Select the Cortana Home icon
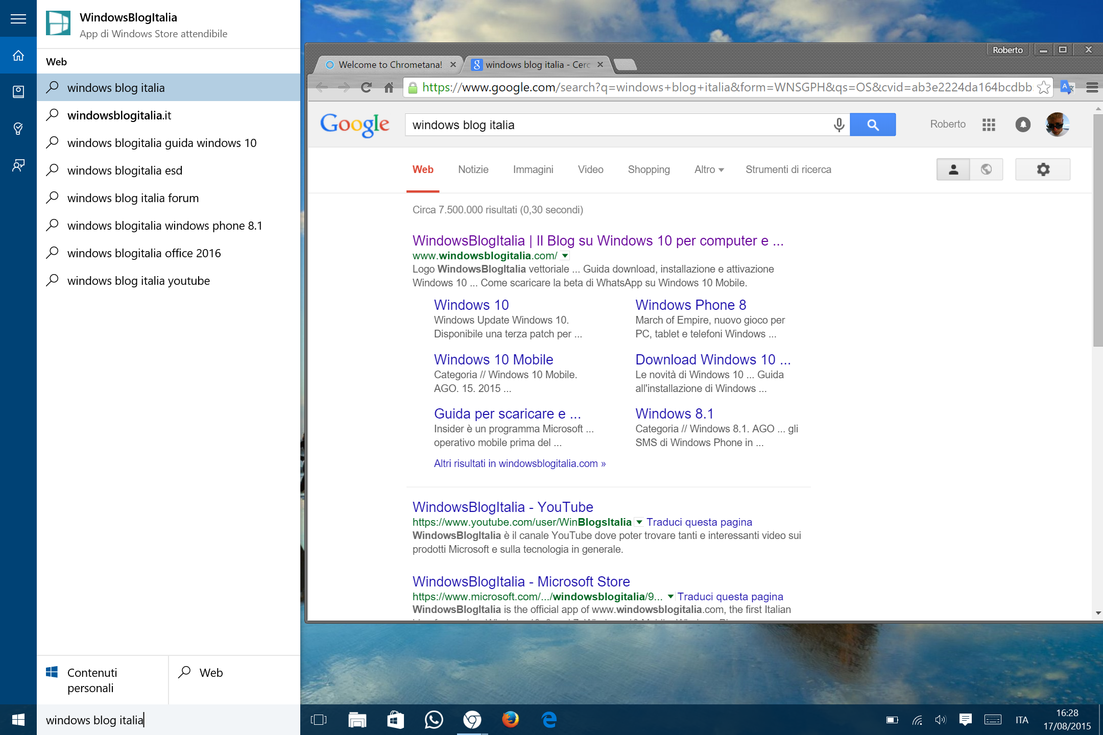 18,55
